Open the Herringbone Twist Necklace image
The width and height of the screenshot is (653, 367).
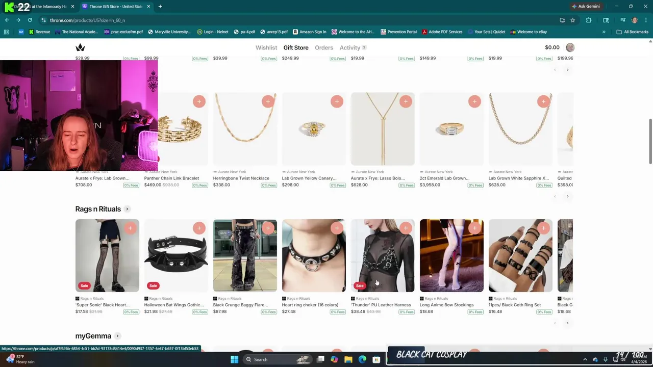[245, 129]
